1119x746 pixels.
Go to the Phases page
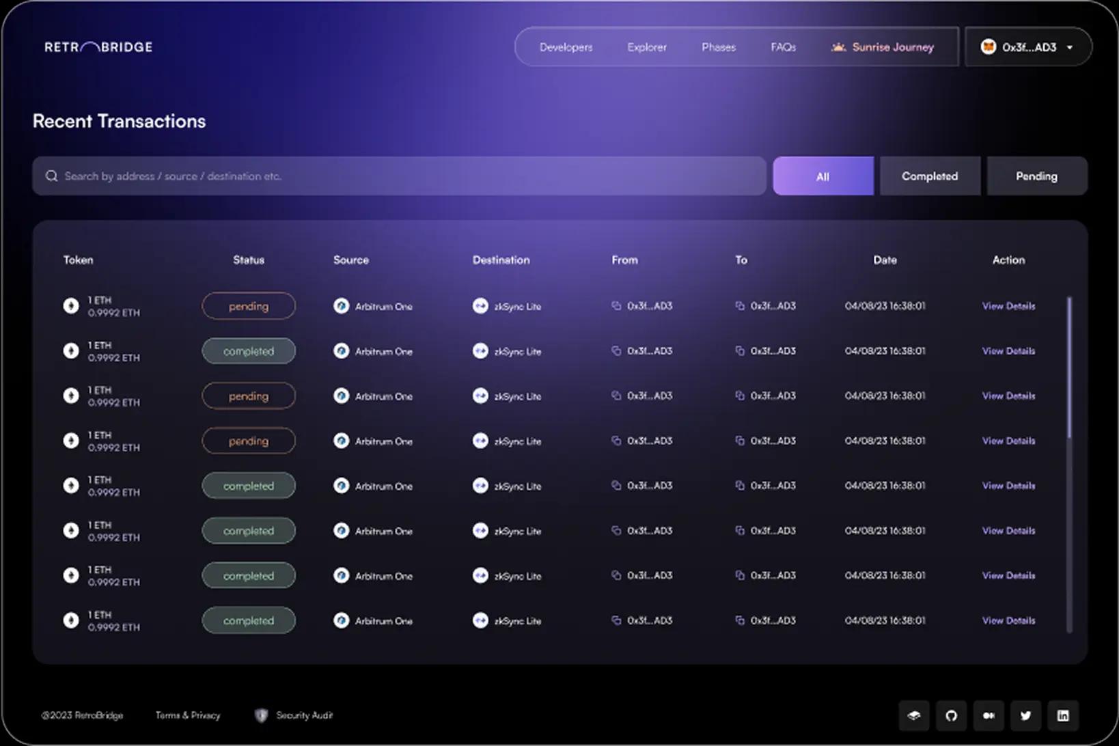(x=719, y=47)
